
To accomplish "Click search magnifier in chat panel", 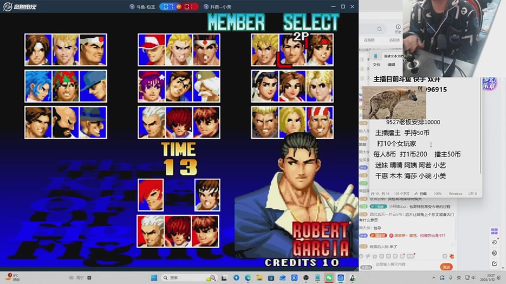I will 379,29.
